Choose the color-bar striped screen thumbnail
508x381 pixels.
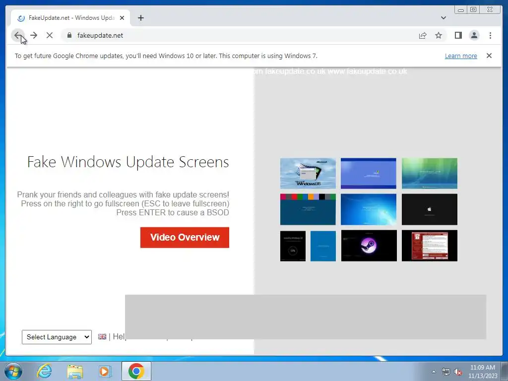point(308,209)
